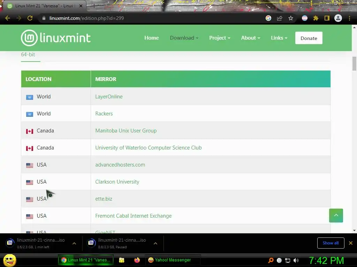Launch Firefox from the taskbar
Image resolution: width=357 pixels, height=267 pixels.
pos(137,260)
